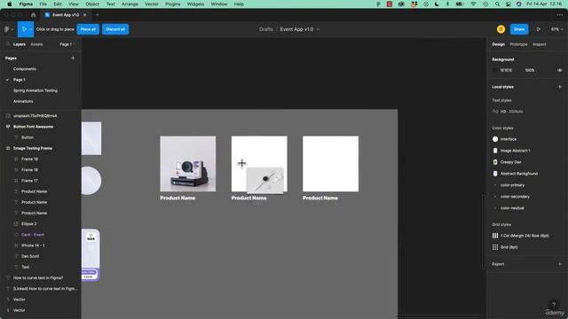Expand the Page 1 pages dropdown

(x=67, y=44)
